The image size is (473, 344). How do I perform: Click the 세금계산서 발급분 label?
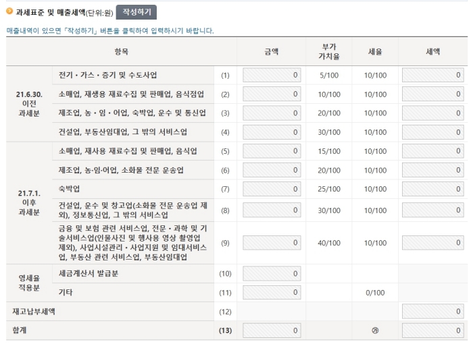click(x=89, y=273)
